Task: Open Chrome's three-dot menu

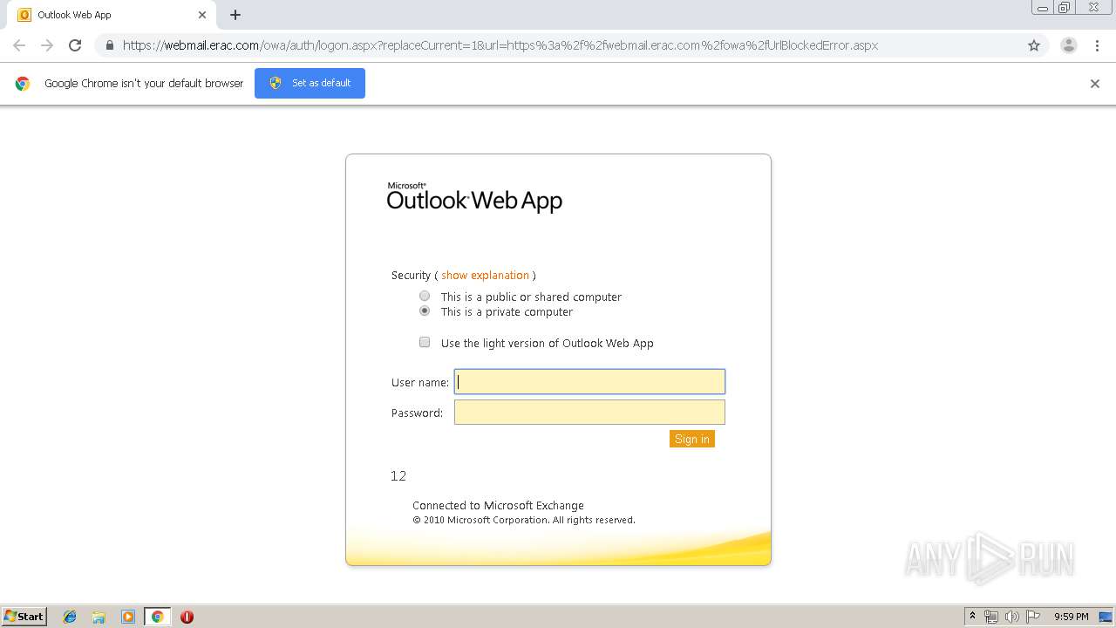Action: (1097, 45)
